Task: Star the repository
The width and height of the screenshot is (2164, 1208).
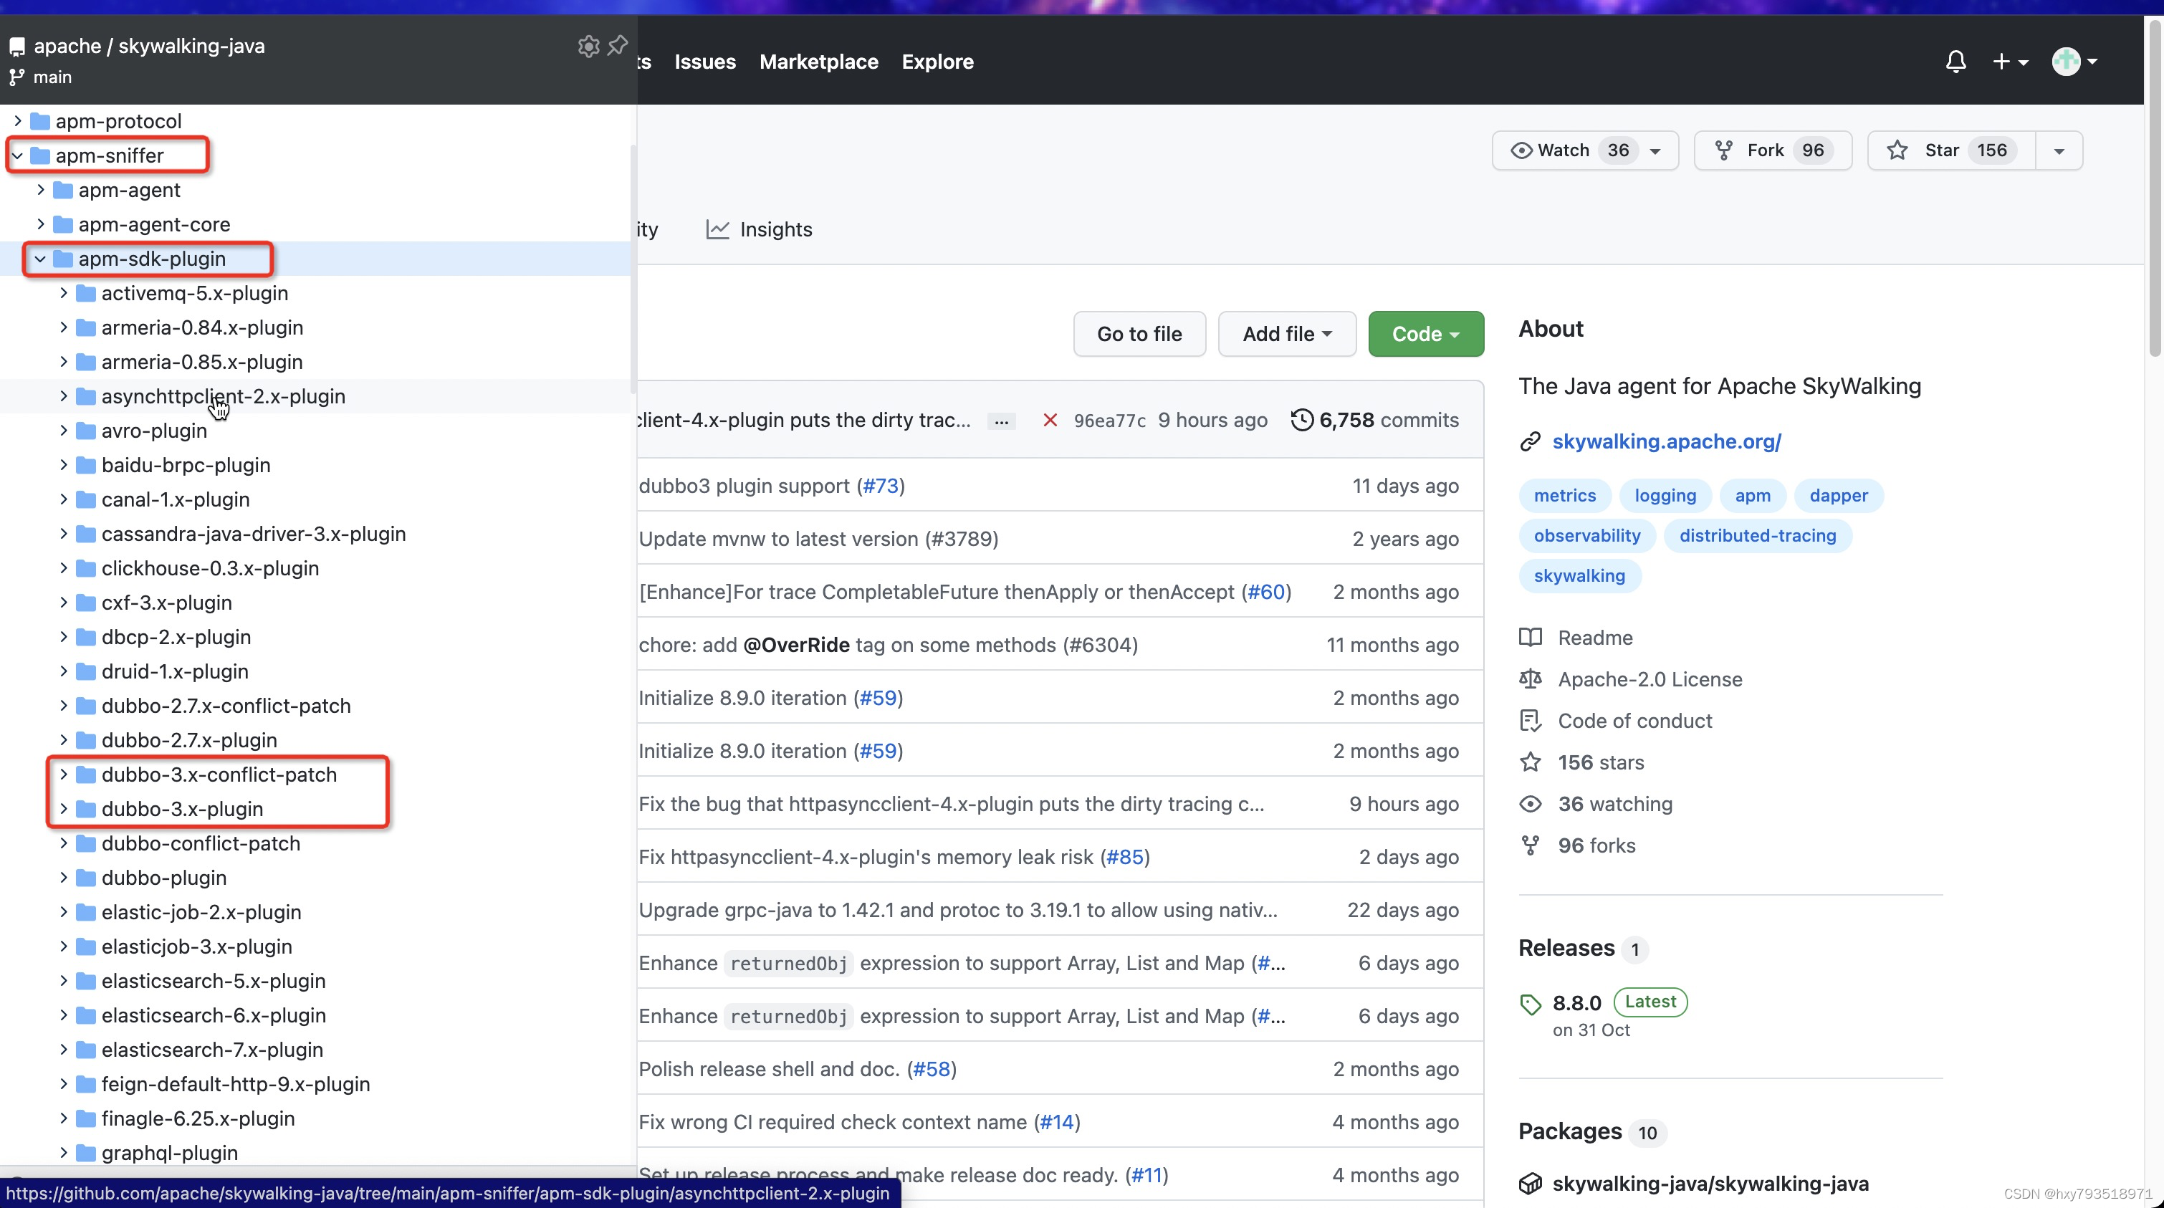Action: tap(1950, 150)
